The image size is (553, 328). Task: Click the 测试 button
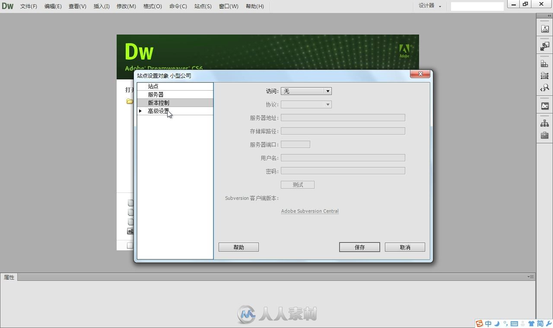pos(298,185)
